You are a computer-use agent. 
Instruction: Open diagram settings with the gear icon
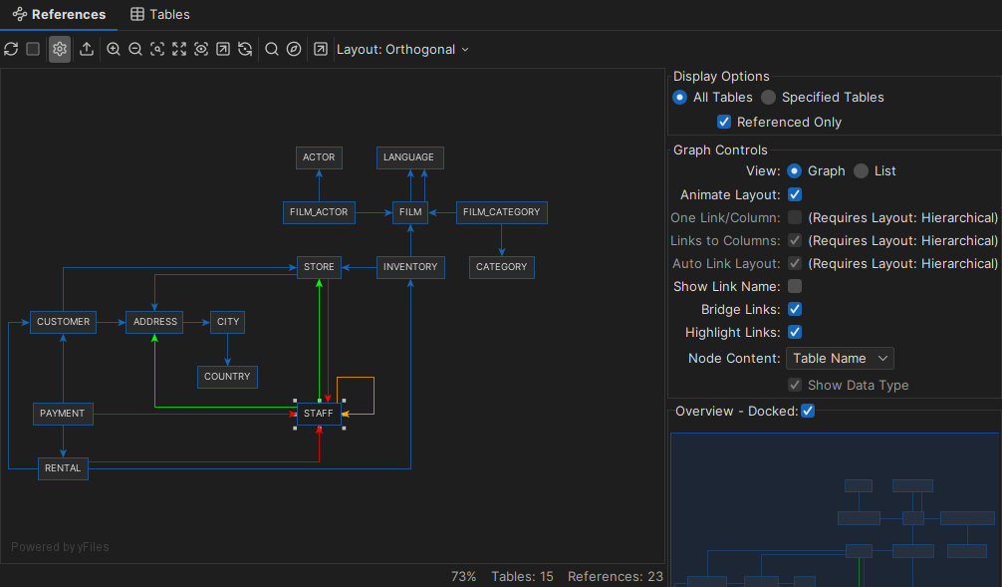coord(59,49)
